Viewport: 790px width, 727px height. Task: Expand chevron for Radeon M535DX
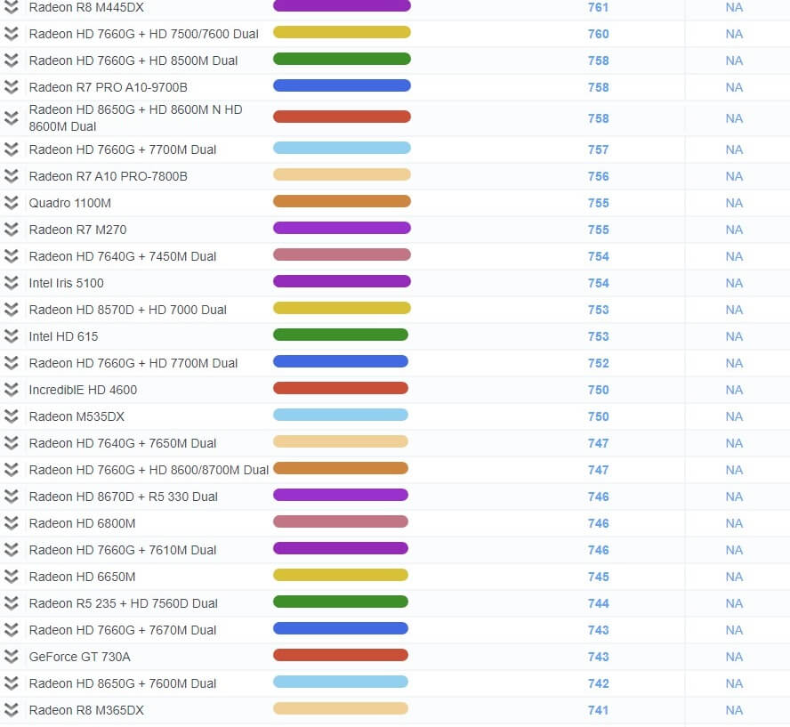point(11,416)
